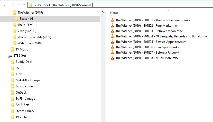Click the VLC icon for S01E01 The End's Beginning
Screen dimensions: 213x122
pos(113,20)
